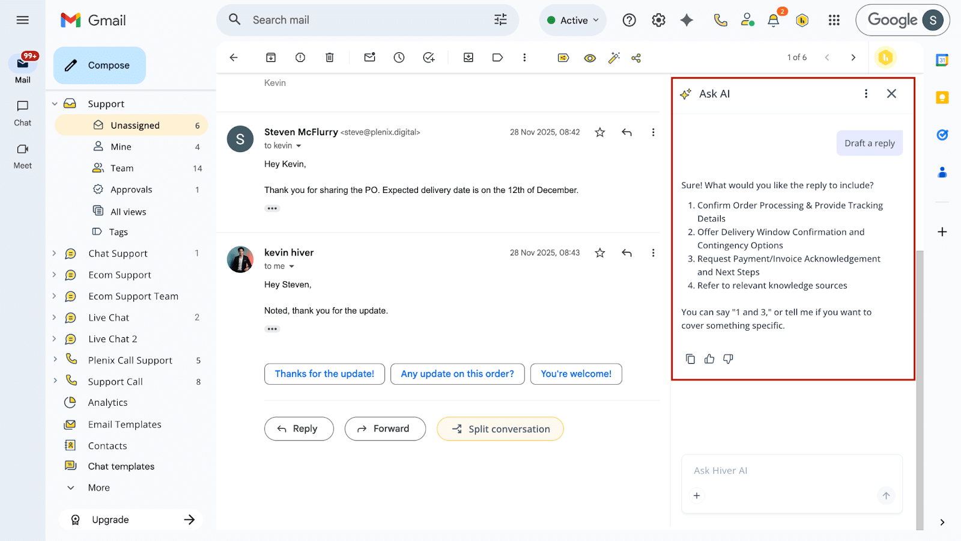This screenshot has width=961, height=541.
Task: Give thumbs down to AI response
Action: pos(729,359)
